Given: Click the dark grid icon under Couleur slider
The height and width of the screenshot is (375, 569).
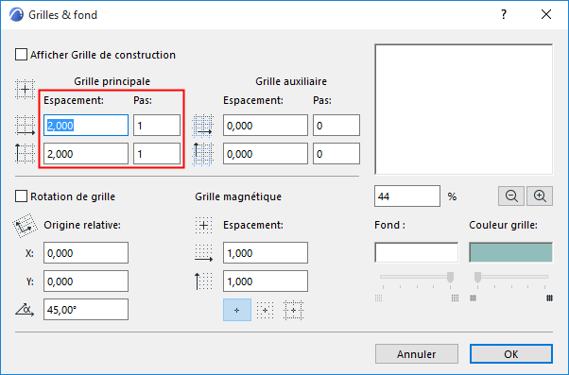Looking at the screenshot, I should 550,298.
